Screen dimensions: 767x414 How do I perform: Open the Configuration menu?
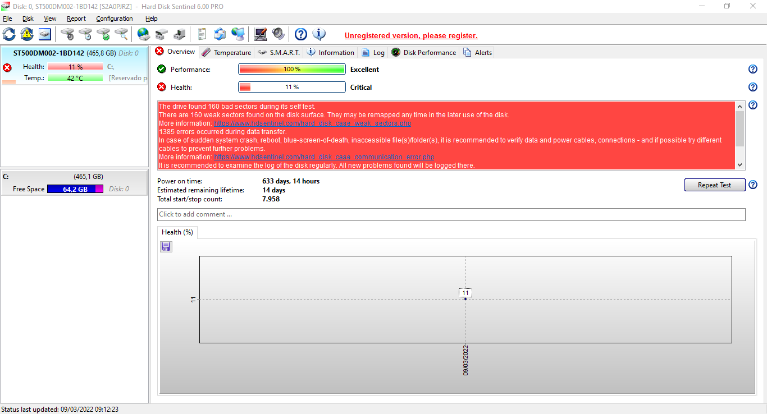[115, 19]
